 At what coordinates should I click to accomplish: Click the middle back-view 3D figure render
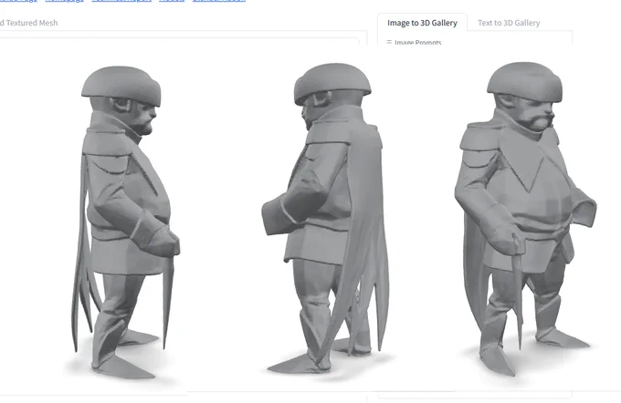click(x=326, y=218)
